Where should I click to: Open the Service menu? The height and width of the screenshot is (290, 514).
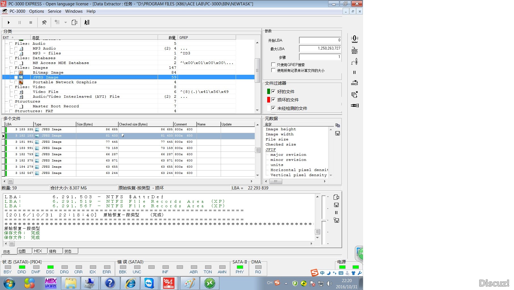point(54,11)
